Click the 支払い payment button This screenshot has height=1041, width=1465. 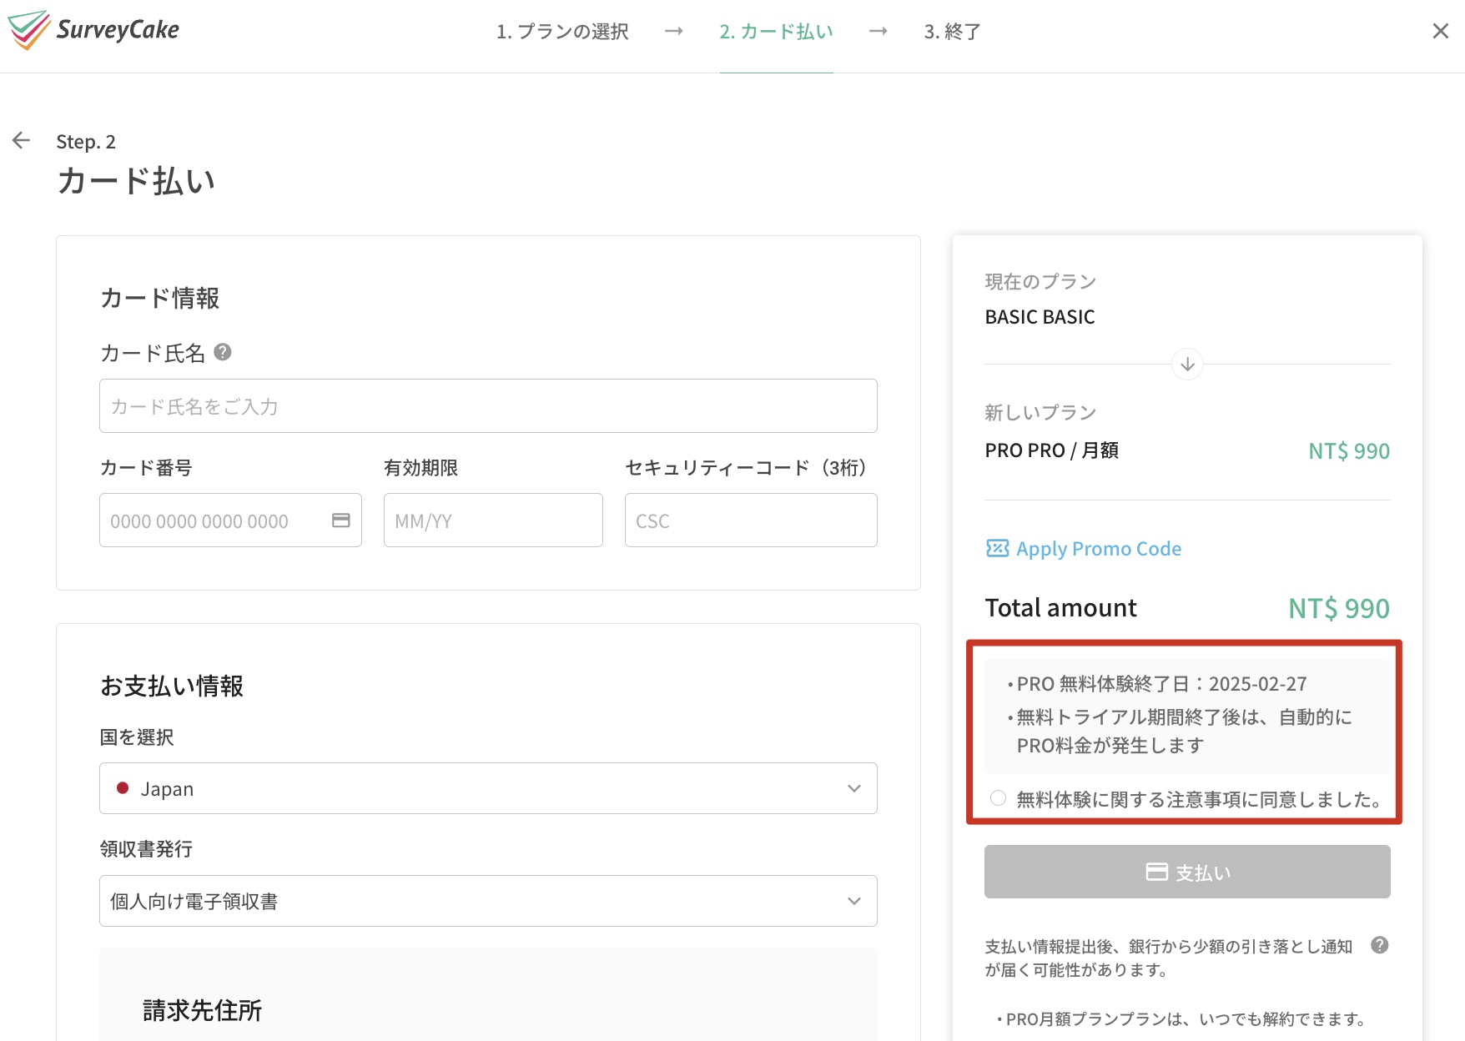pos(1187,872)
